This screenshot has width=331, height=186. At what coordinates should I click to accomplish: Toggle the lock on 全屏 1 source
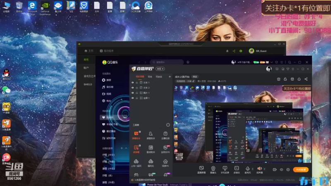[x=137, y=98]
